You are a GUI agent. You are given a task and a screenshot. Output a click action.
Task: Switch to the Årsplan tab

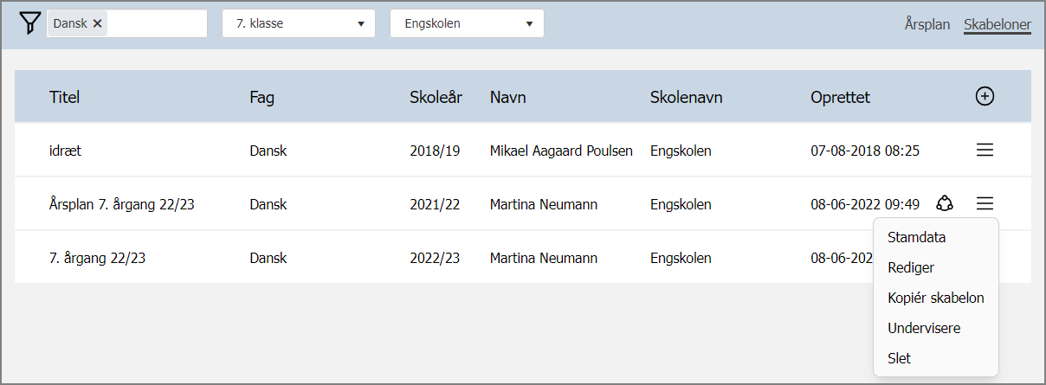[x=927, y=24]
